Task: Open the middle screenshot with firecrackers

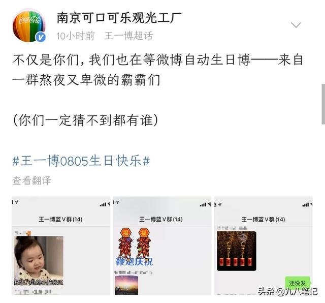Action: [162, 246]
